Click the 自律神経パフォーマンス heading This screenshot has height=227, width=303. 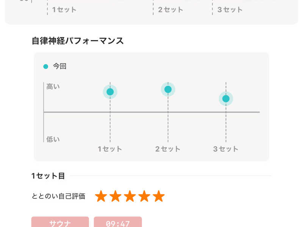tap(78, 41)
